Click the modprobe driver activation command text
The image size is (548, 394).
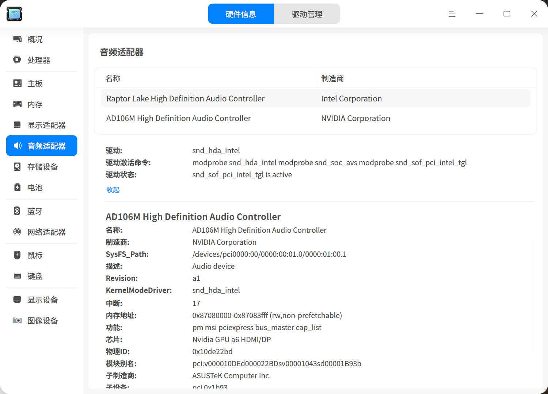(330, 163)
